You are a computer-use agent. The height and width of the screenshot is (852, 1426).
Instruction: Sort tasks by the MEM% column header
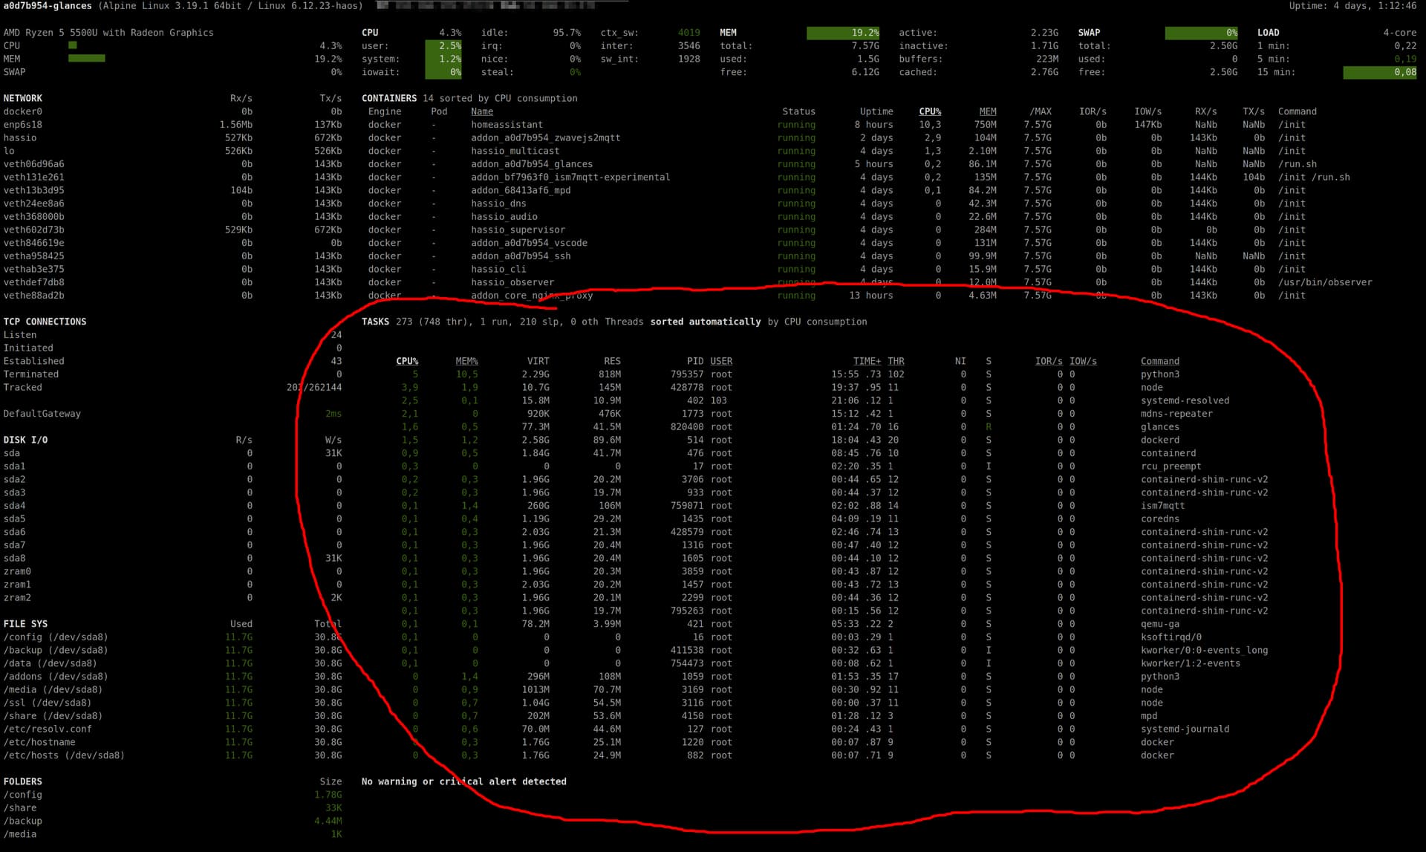[466, 361]
